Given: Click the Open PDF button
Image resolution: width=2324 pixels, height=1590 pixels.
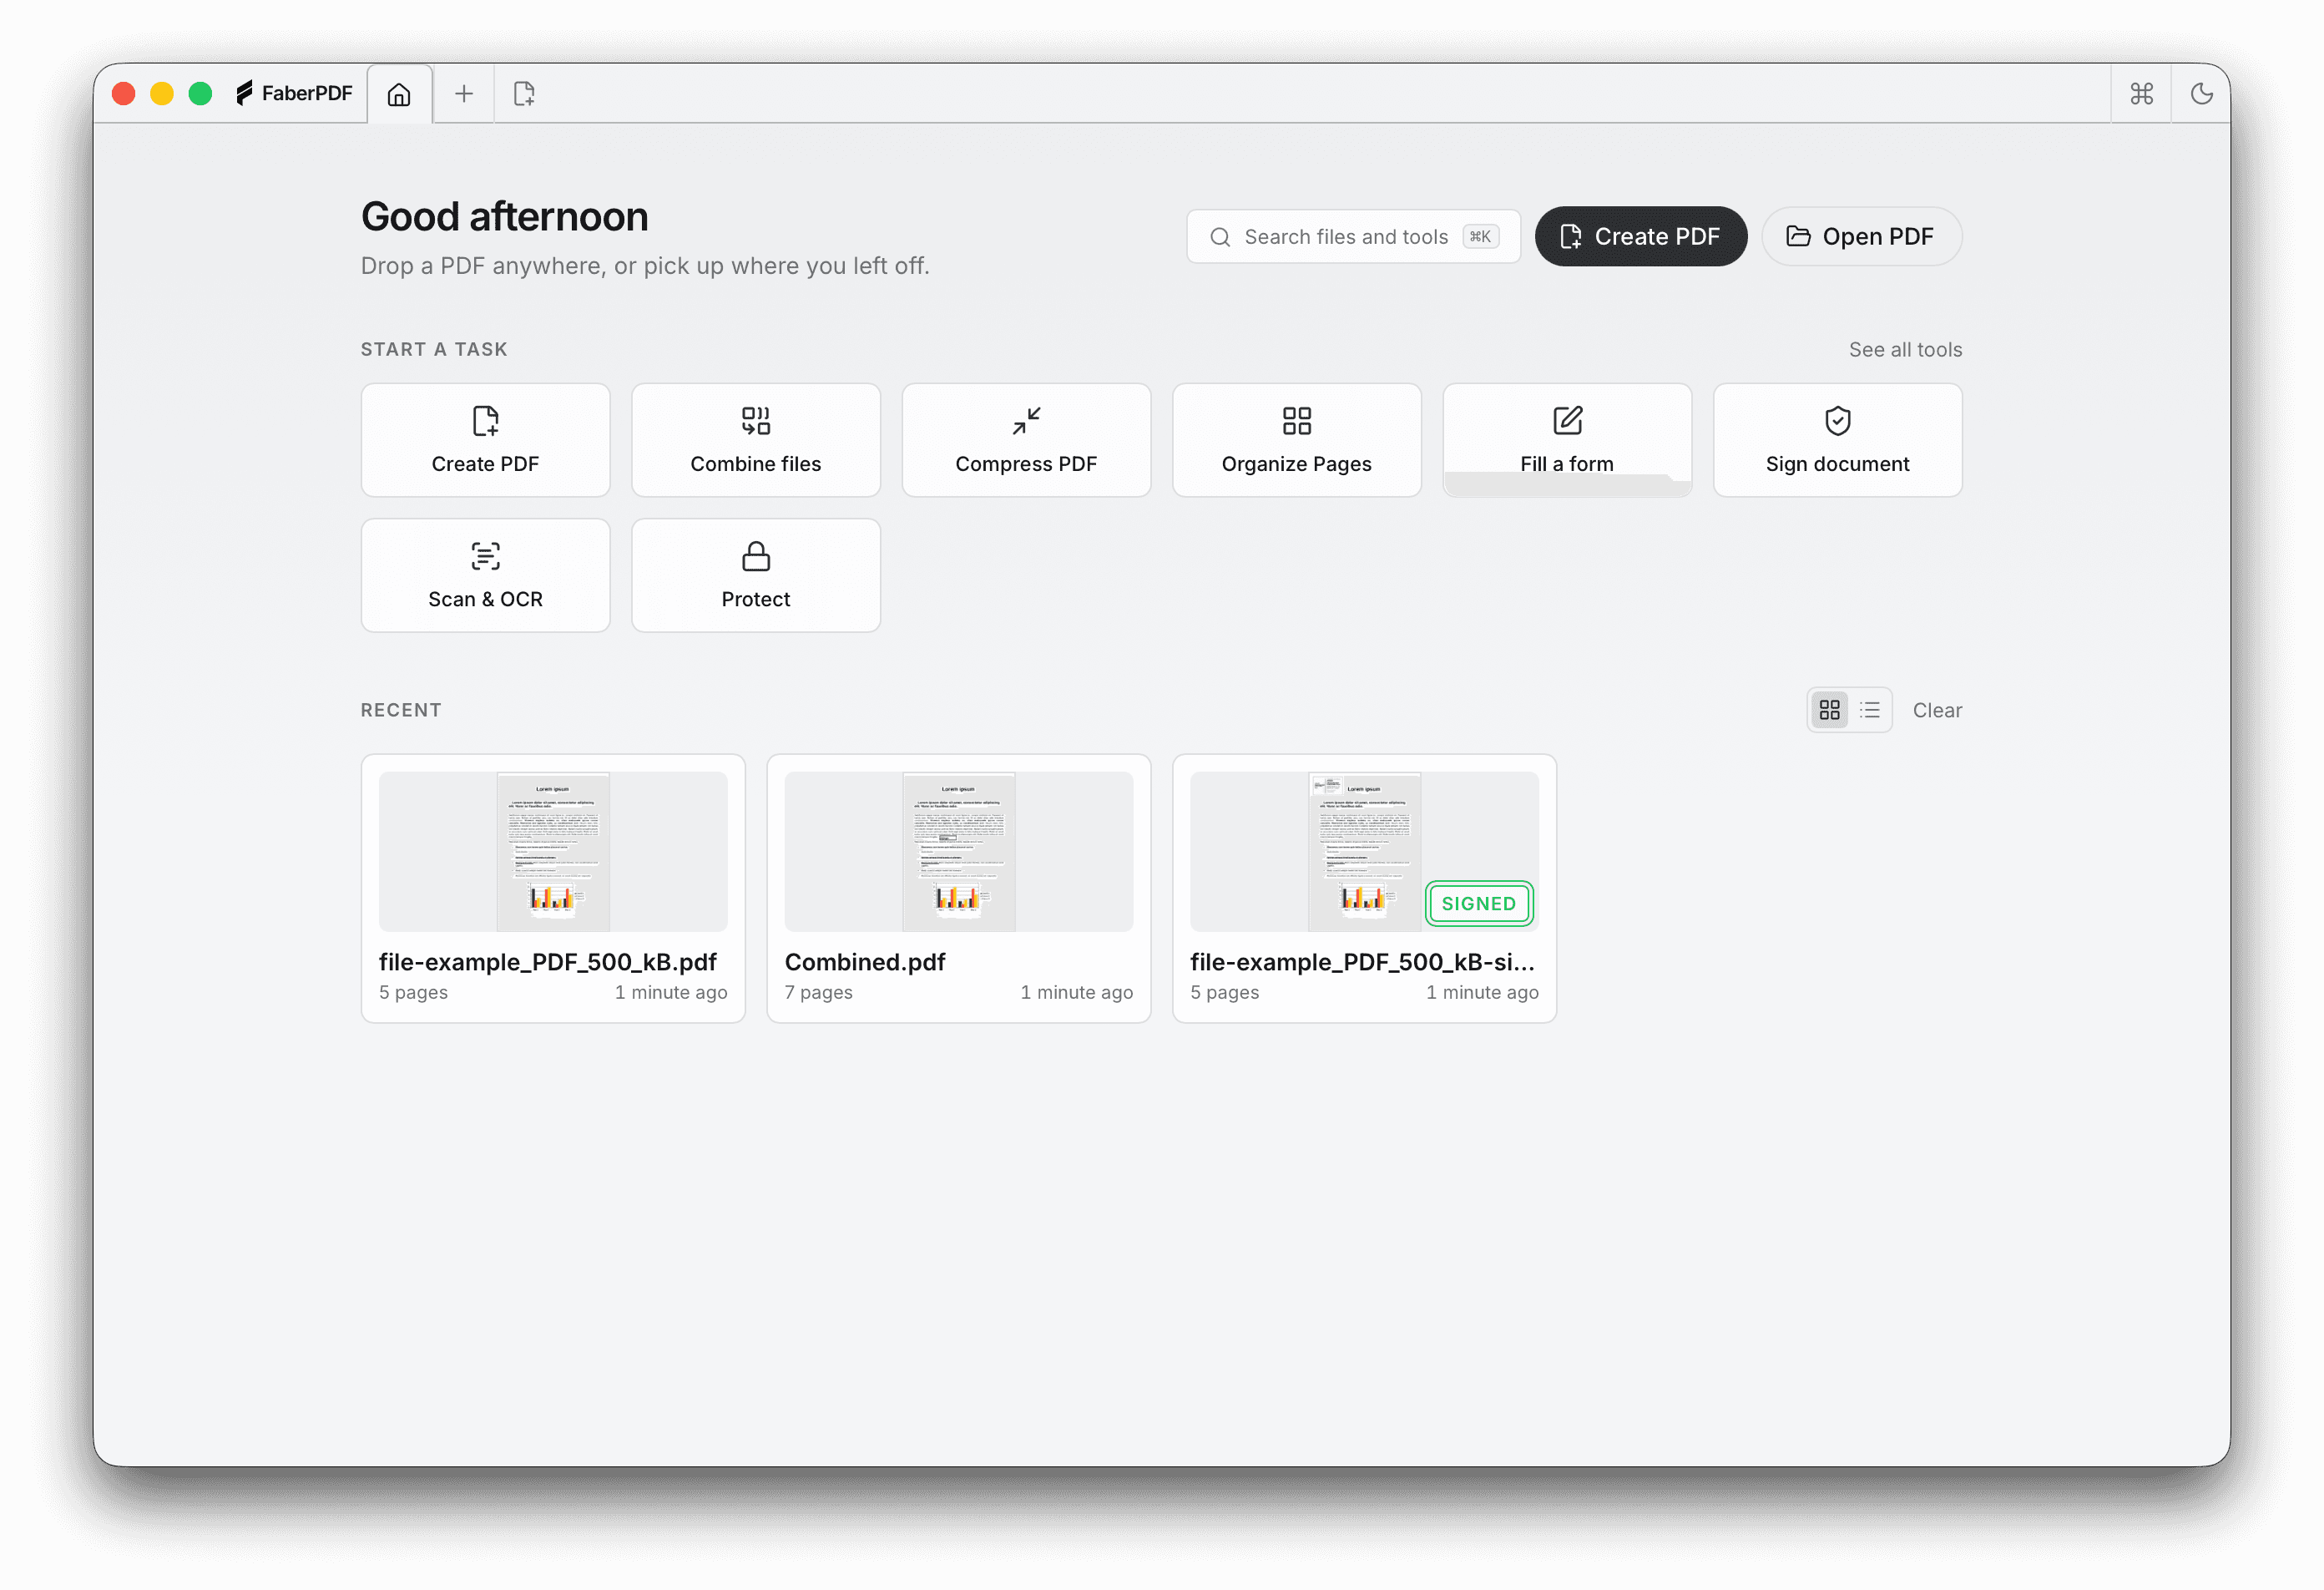Looking at the screenshot, I should [1861, 236].
